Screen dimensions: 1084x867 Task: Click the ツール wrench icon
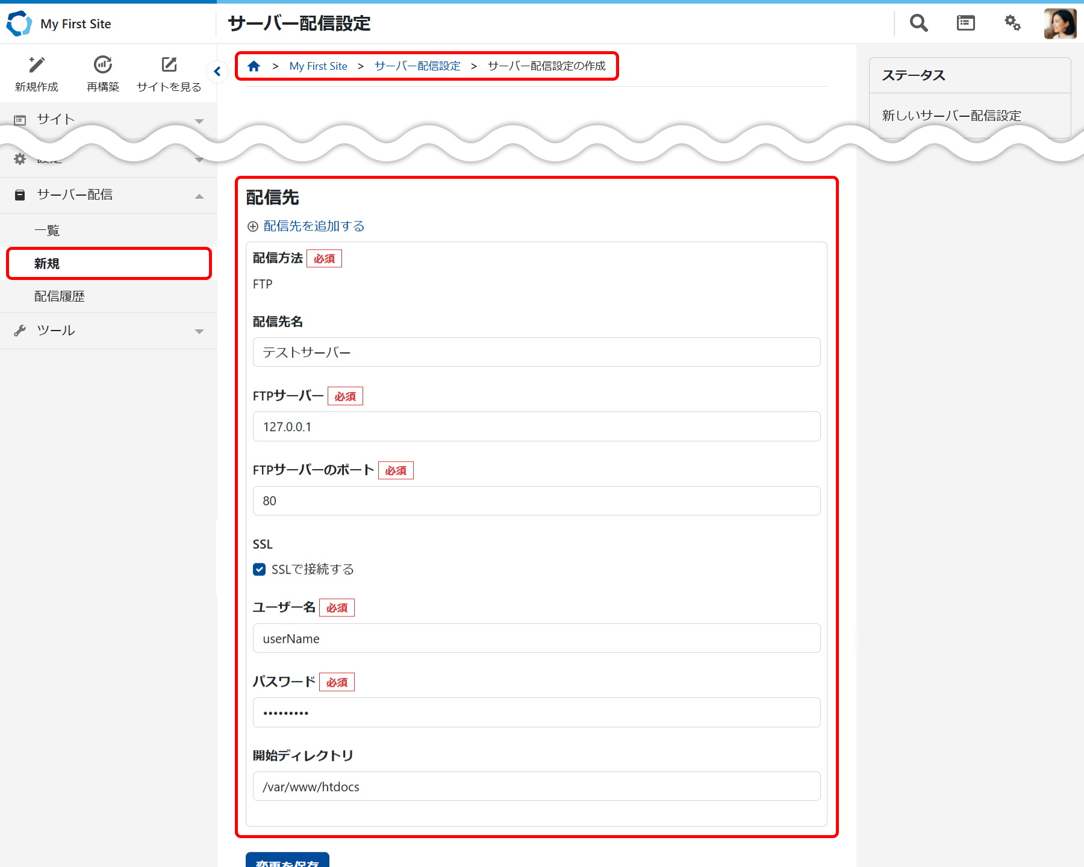click(20, 330)
